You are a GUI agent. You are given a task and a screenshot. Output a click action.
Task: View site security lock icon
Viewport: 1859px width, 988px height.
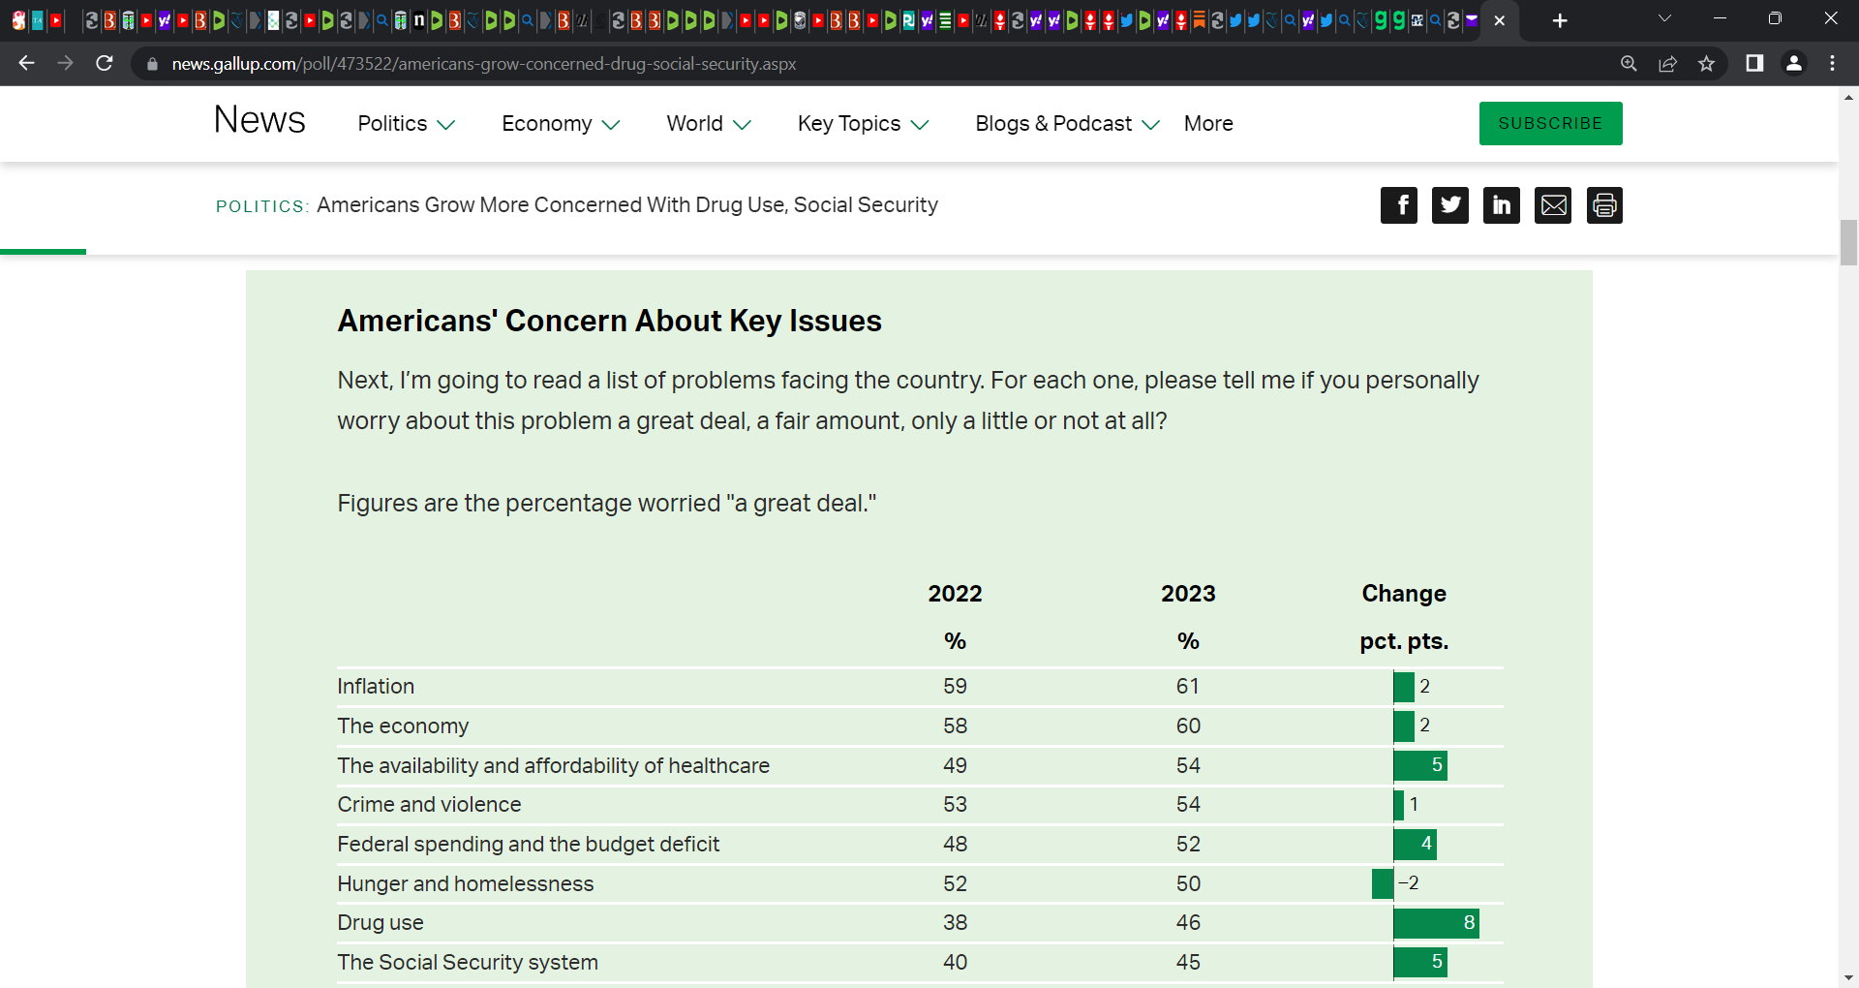(151, 64)
